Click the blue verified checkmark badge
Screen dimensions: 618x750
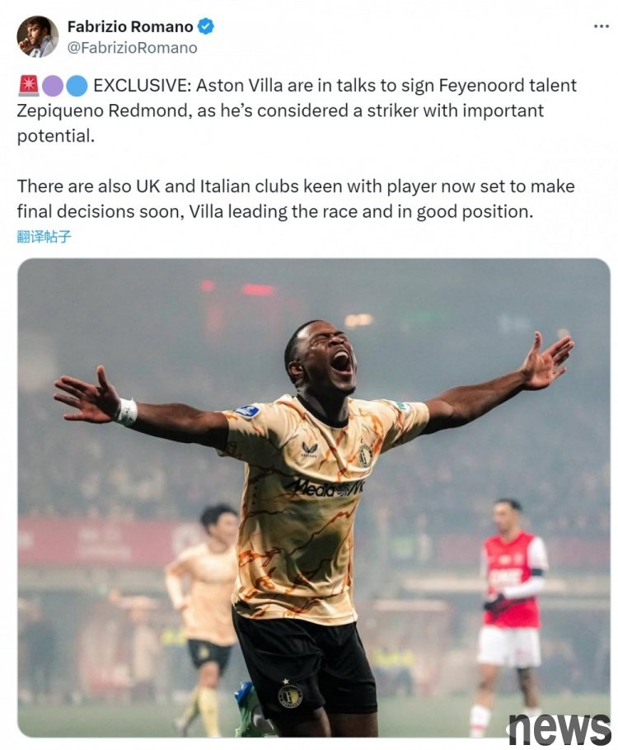[x=206, y=26]
